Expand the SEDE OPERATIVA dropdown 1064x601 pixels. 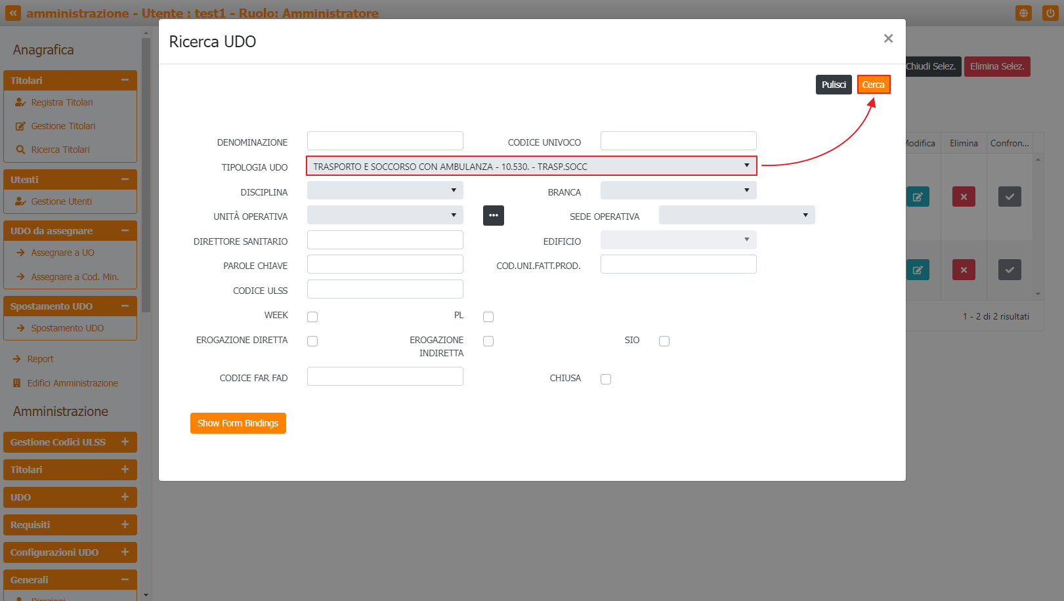736,215
